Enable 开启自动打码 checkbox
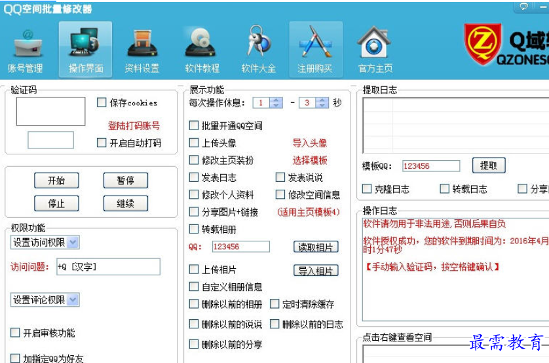This screenshot has width=549, height=363. (x=102, y=143)
